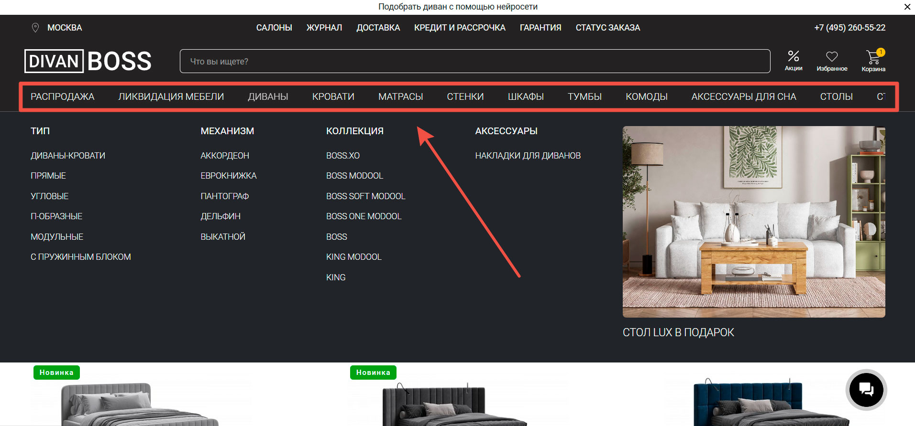Open Аксессуары для сна category
915x426 pixels.
click(x=744, y=96)
